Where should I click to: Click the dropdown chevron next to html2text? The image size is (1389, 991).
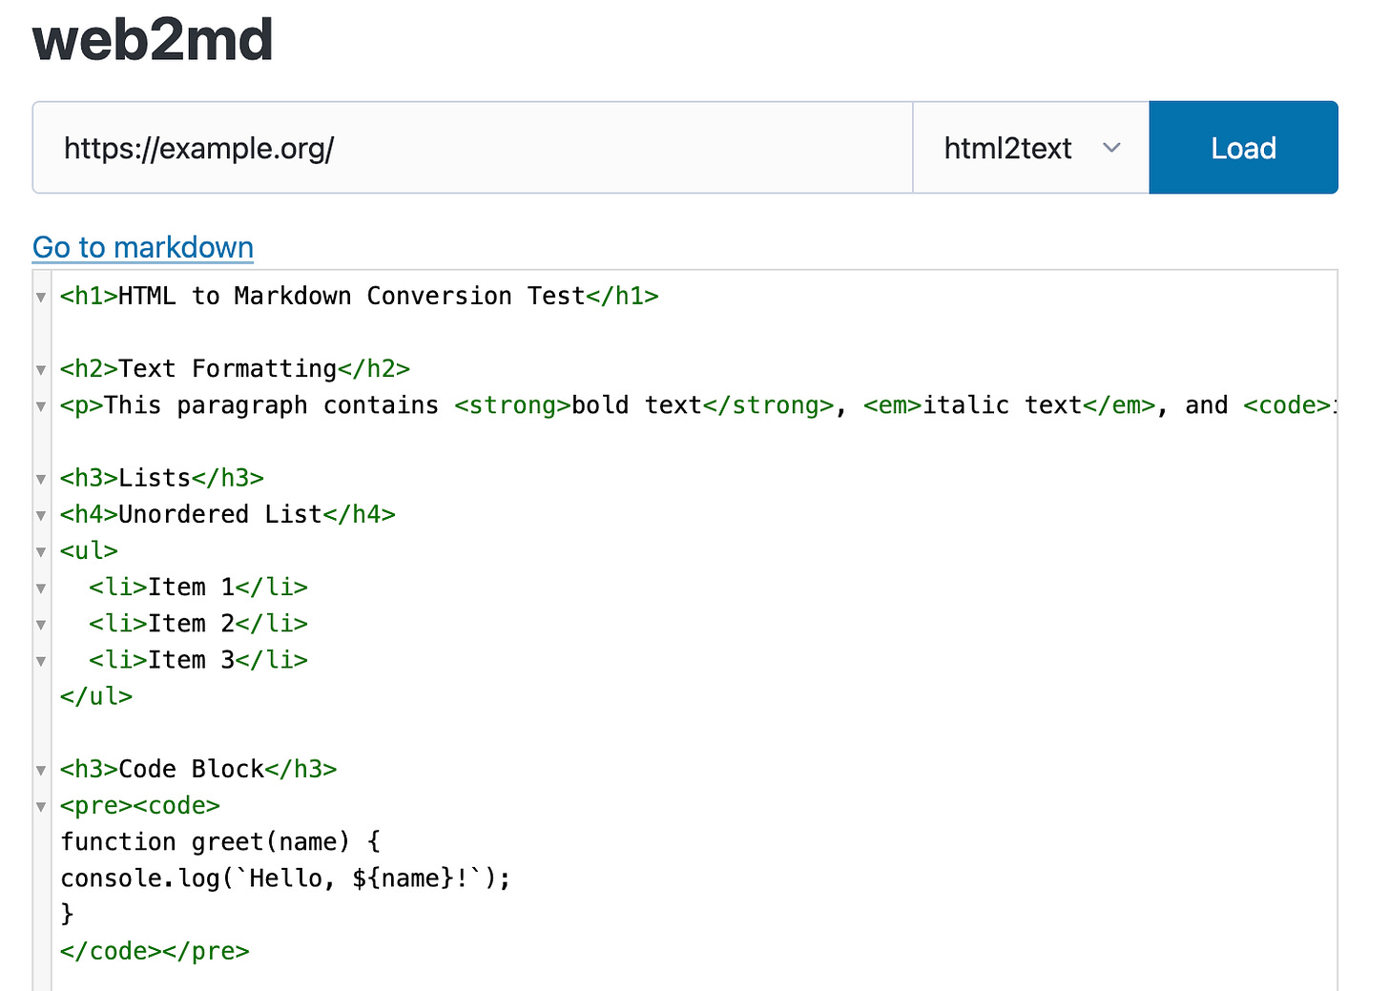(x=1111, y=148)
